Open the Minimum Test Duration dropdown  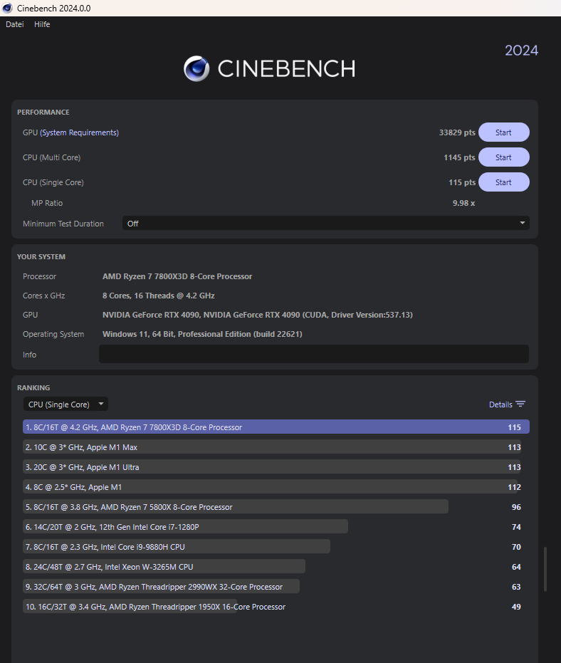tap(325, 224)
